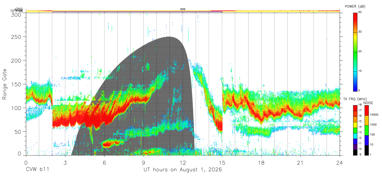Click the '15' UT hour tick label
Image resolution: width=382 pixels, height=176 pixels.
click(222, 162)
